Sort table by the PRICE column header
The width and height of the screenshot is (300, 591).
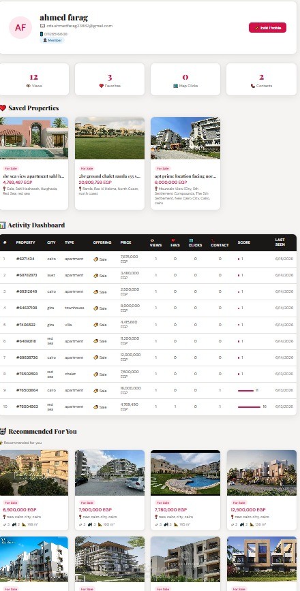pos(125,242)
